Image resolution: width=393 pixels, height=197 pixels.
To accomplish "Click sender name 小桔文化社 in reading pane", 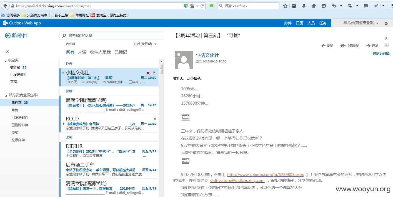I will (x=207, y=55).
